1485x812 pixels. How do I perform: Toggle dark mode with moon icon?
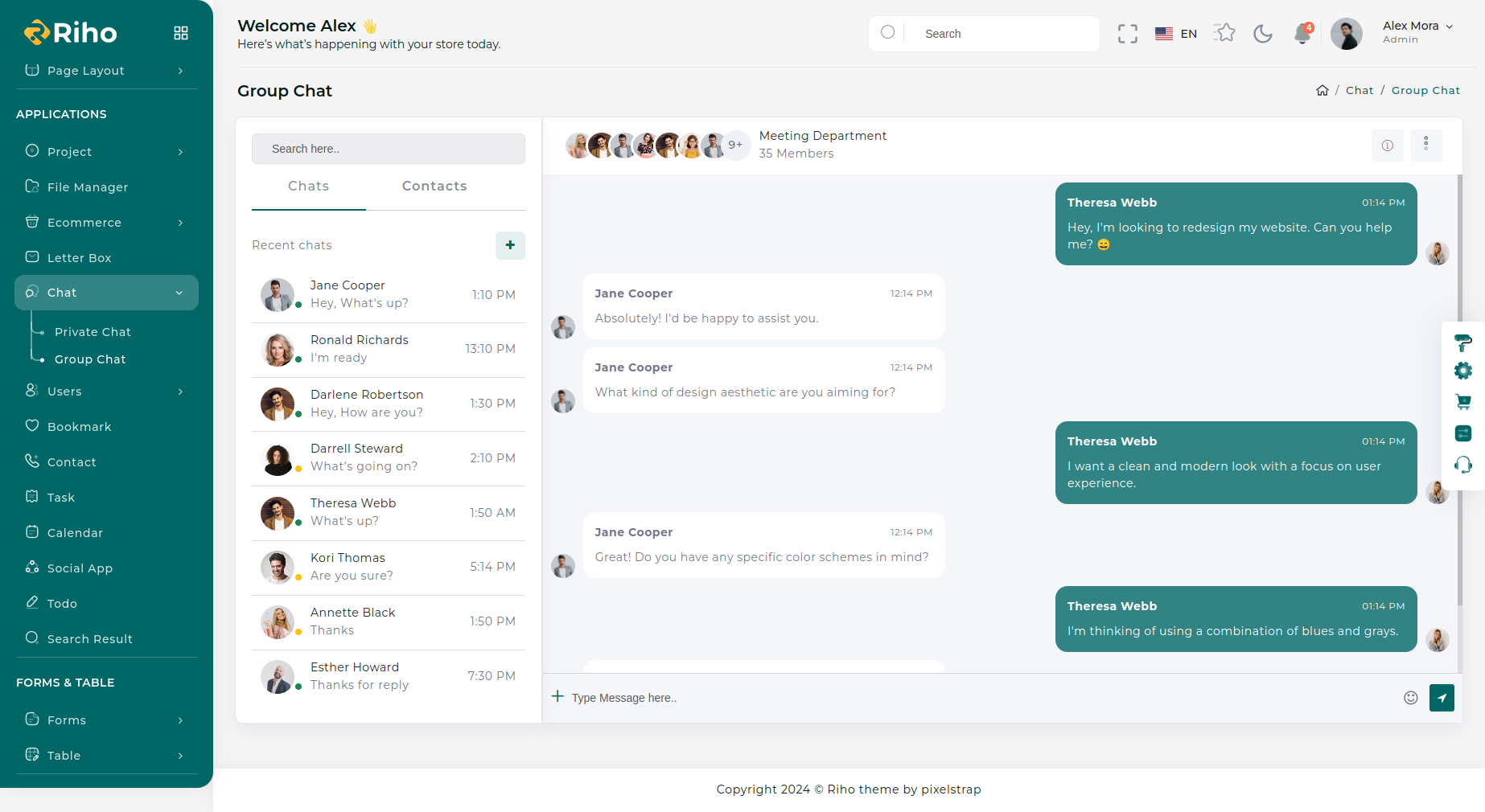click(x=1263, y=34)
